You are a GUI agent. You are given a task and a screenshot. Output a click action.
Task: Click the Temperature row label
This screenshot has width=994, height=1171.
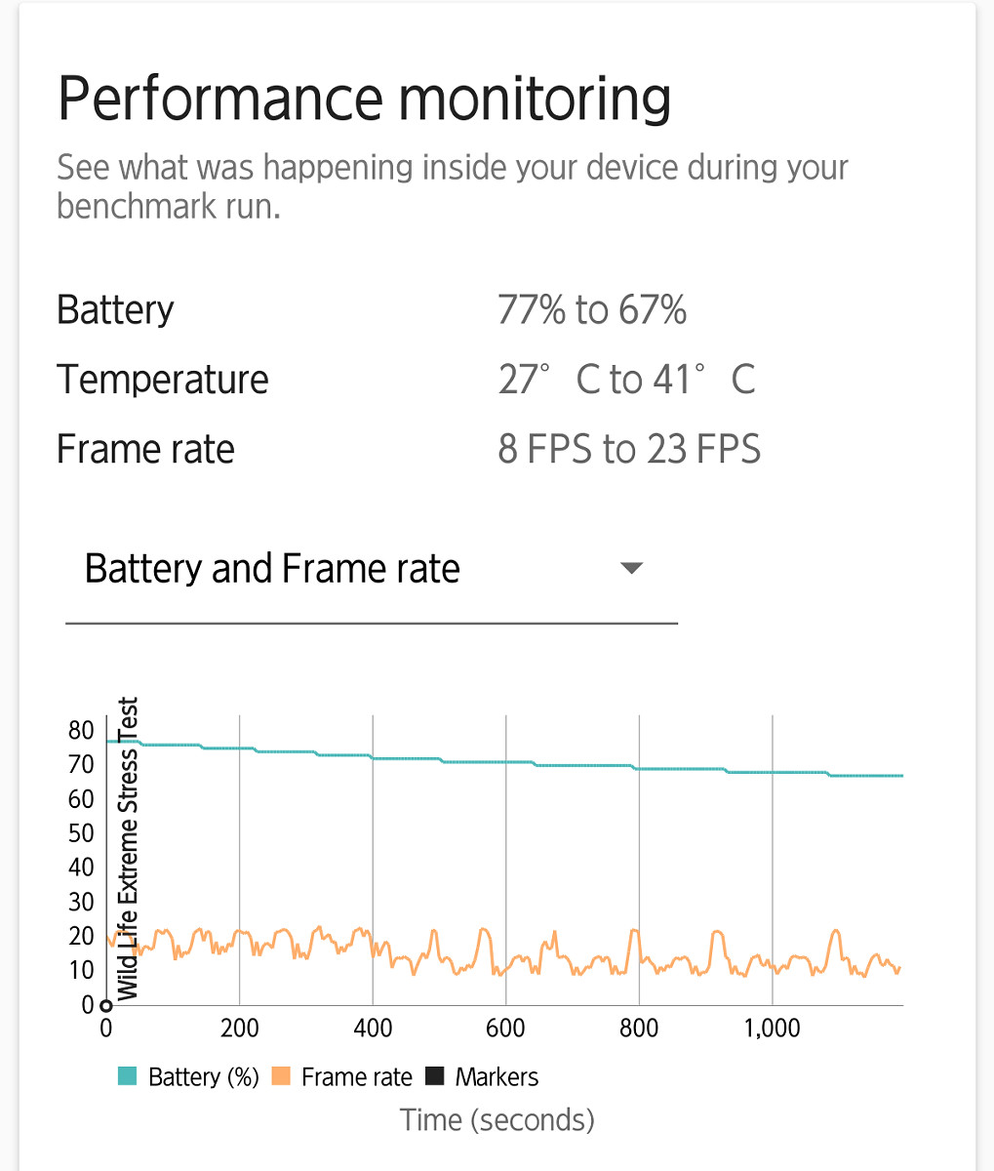163,380
